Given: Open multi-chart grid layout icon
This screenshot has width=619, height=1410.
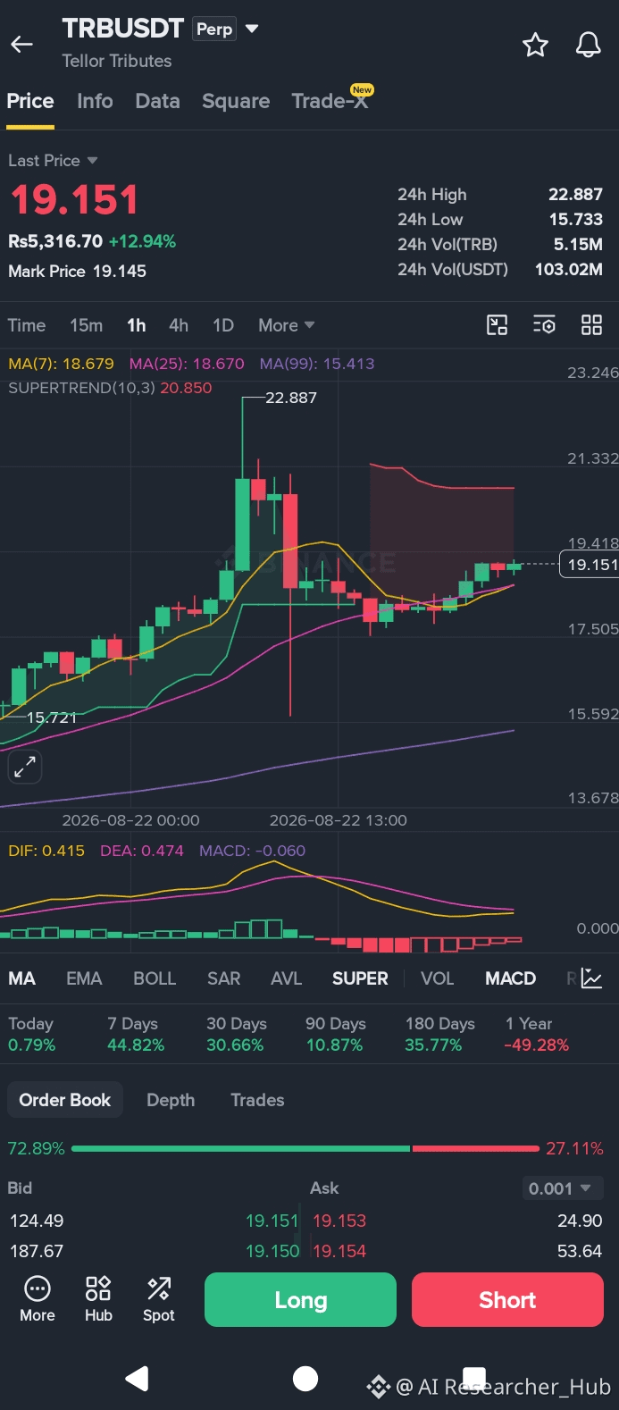Looking at the screenshot, I should coord(592,325).
